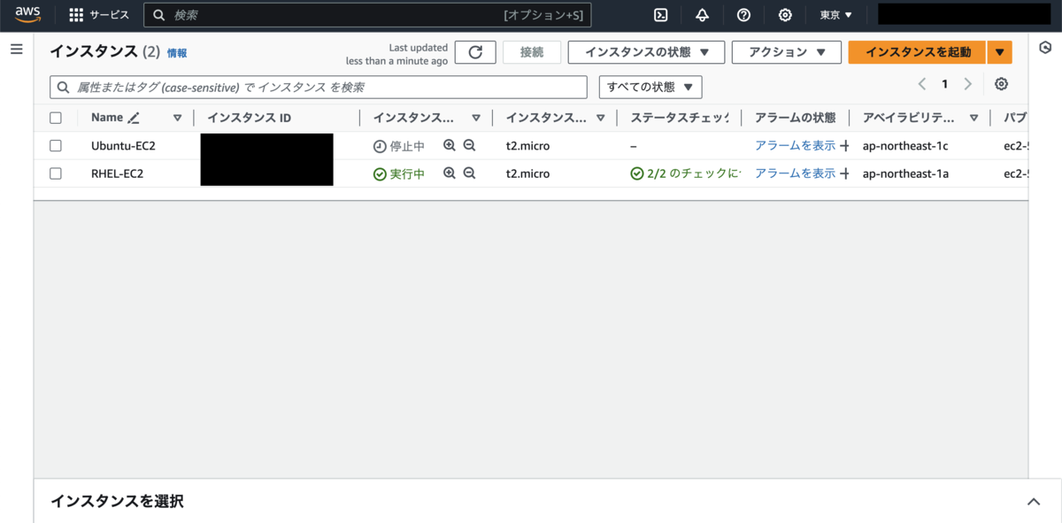
Task: Click アラームを表示 for RHEL-EC2
Action: pos(795,173)
